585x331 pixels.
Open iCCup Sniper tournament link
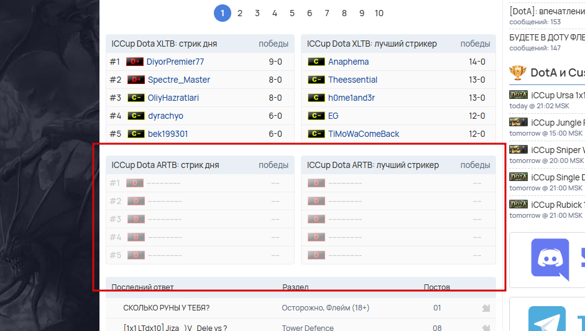tap(558, 150)
